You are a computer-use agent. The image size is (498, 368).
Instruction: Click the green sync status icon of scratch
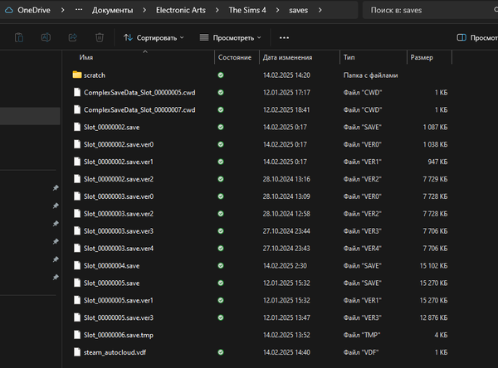221,75
